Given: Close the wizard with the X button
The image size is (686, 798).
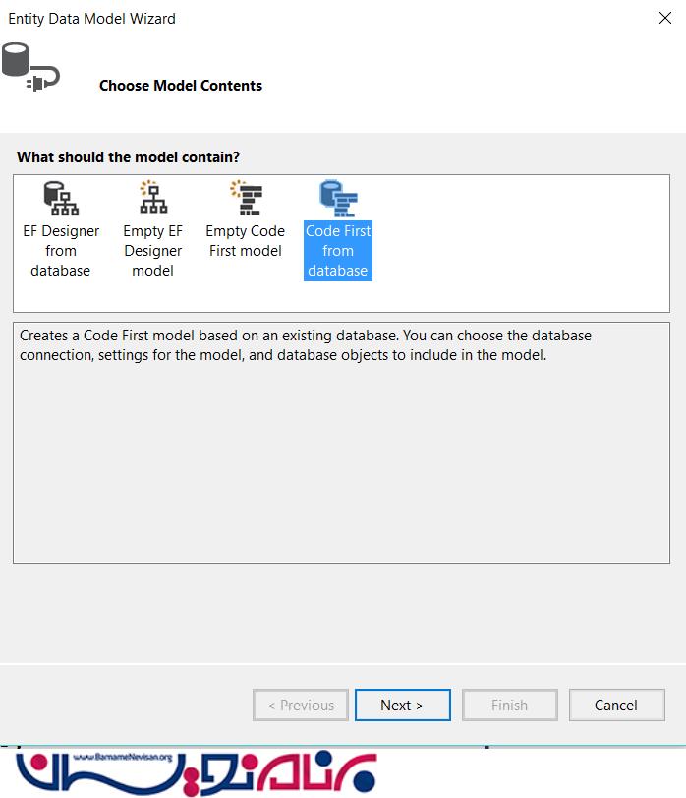Looking at the screenshot, I should (x=664, y=19).
